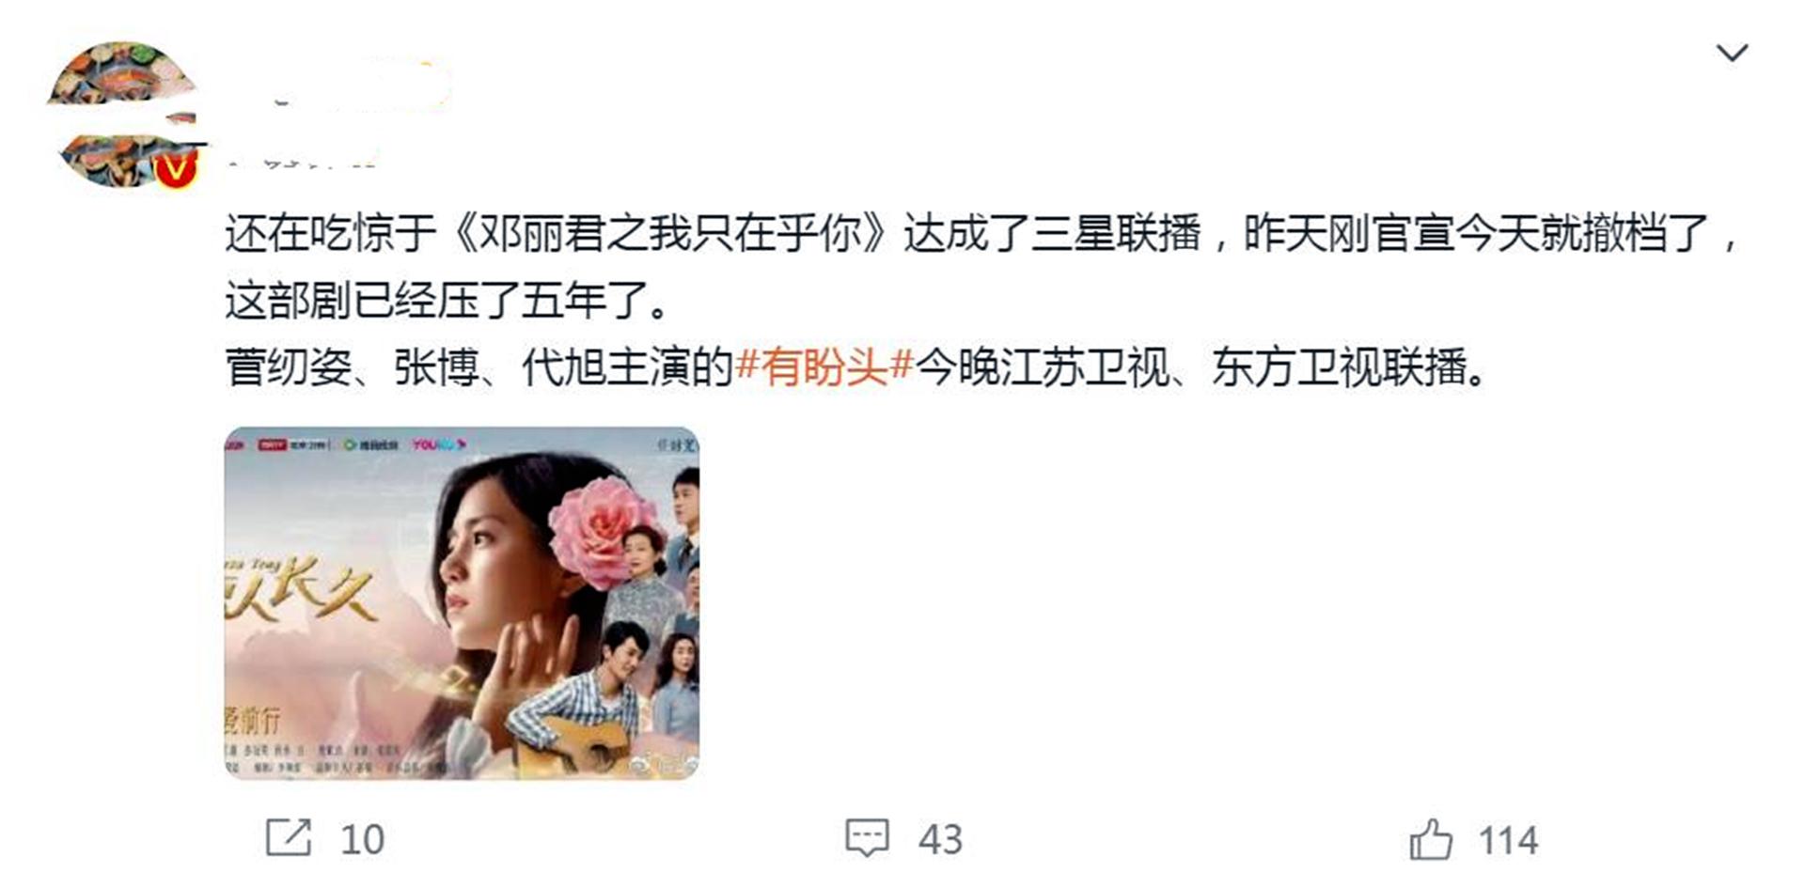Click the blurred timestamp under username

click(x=301, y=159)
